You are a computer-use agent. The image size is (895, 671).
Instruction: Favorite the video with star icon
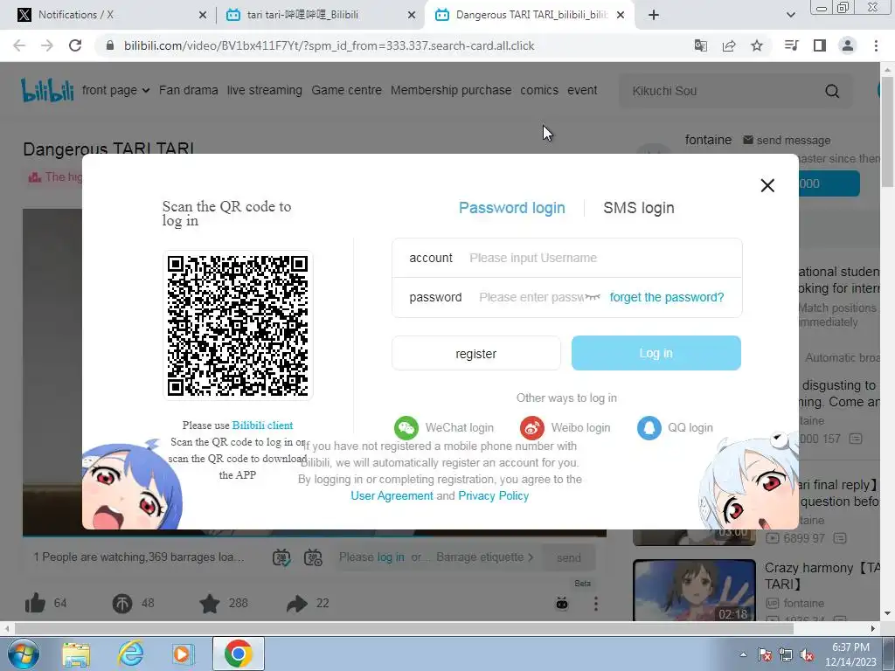click(210, 603)
